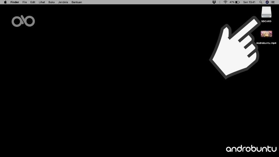Select the Androbuntu.mp4 video thumbnail
This screenshot has width=279, height=157.
(266, 34)
